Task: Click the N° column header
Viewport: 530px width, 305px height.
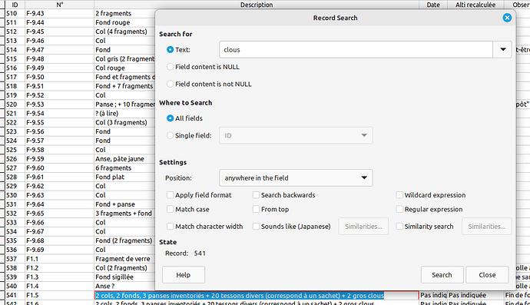Action: click(x=59, y=5)
